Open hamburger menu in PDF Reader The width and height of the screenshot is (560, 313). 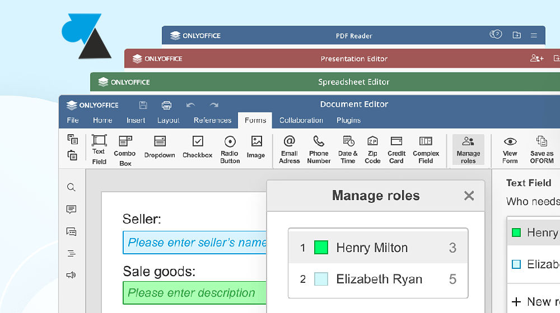pos(534,35)
